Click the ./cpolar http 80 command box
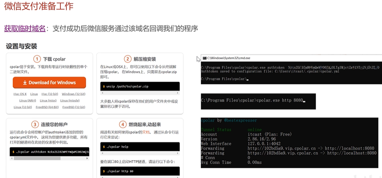The height and width of the screenshot is (178, 382). point(140,171)
